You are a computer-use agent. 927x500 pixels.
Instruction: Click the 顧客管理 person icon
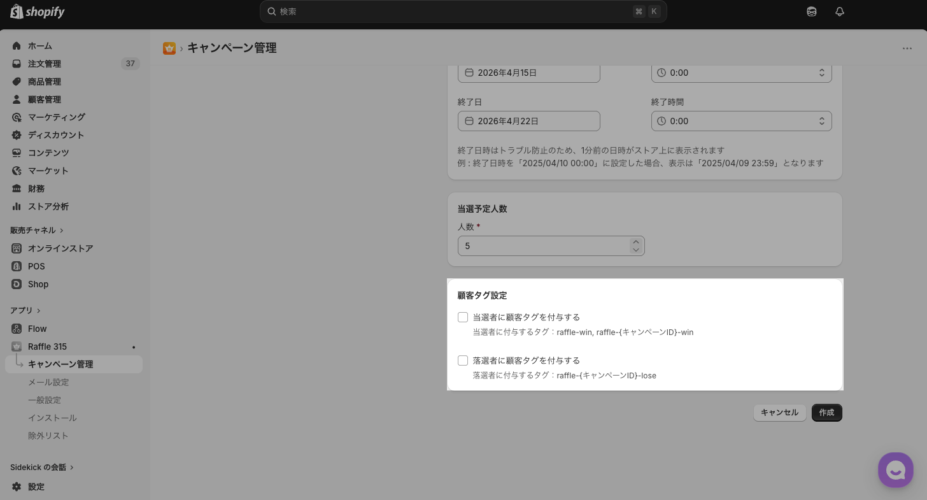17,99
